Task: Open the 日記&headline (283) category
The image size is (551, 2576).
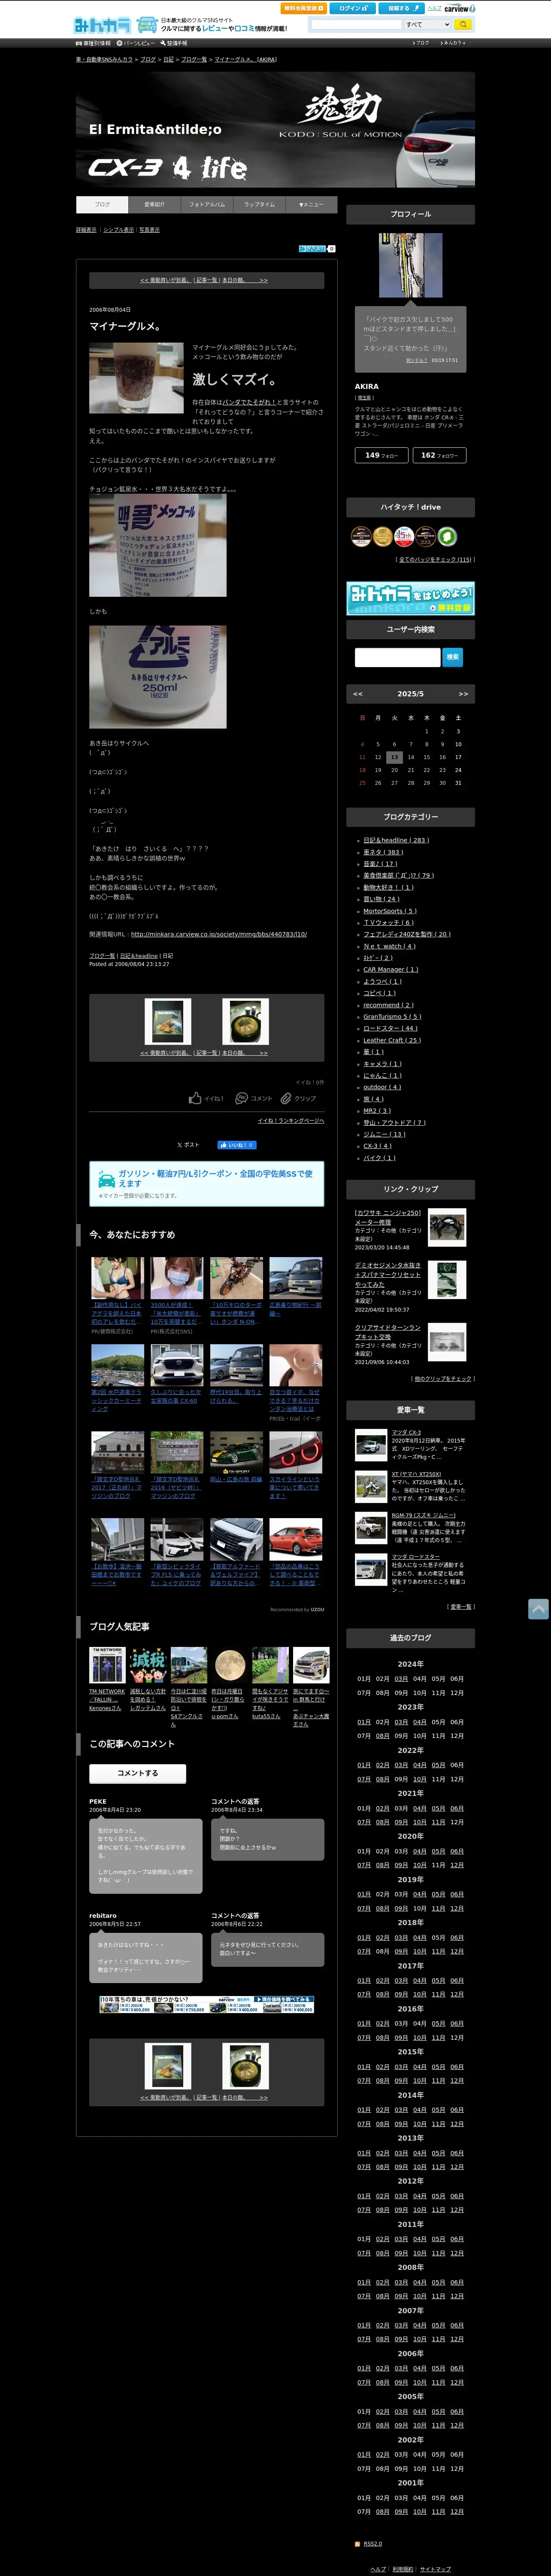Action: coord(396,840)
